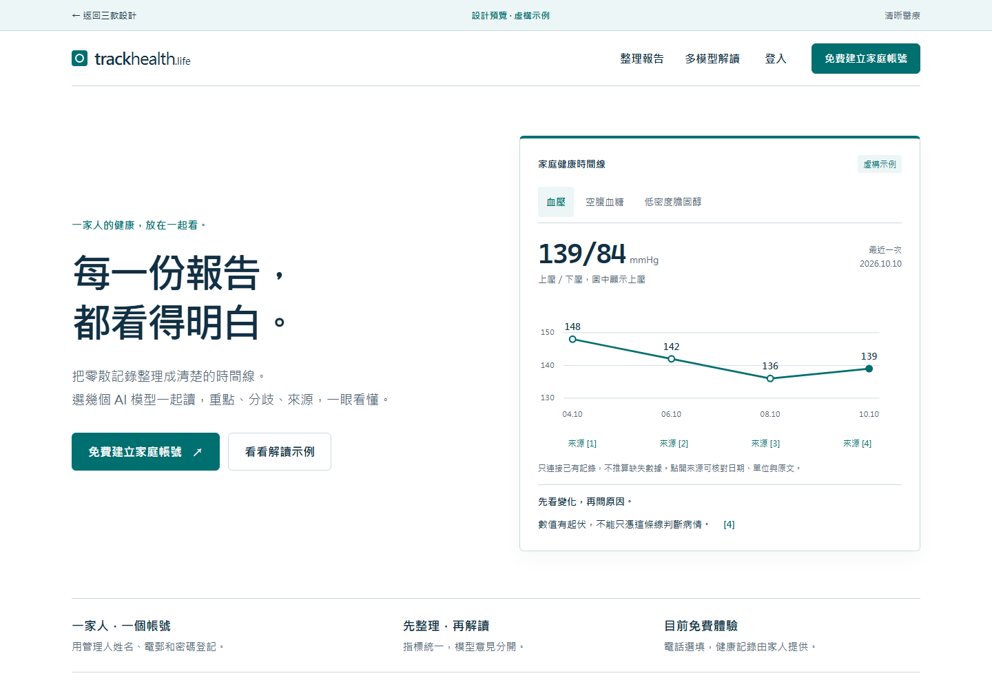Screen dimensions: 992x689
Task: Switch to 空腹血糖 tab
Action: point(605,202)
